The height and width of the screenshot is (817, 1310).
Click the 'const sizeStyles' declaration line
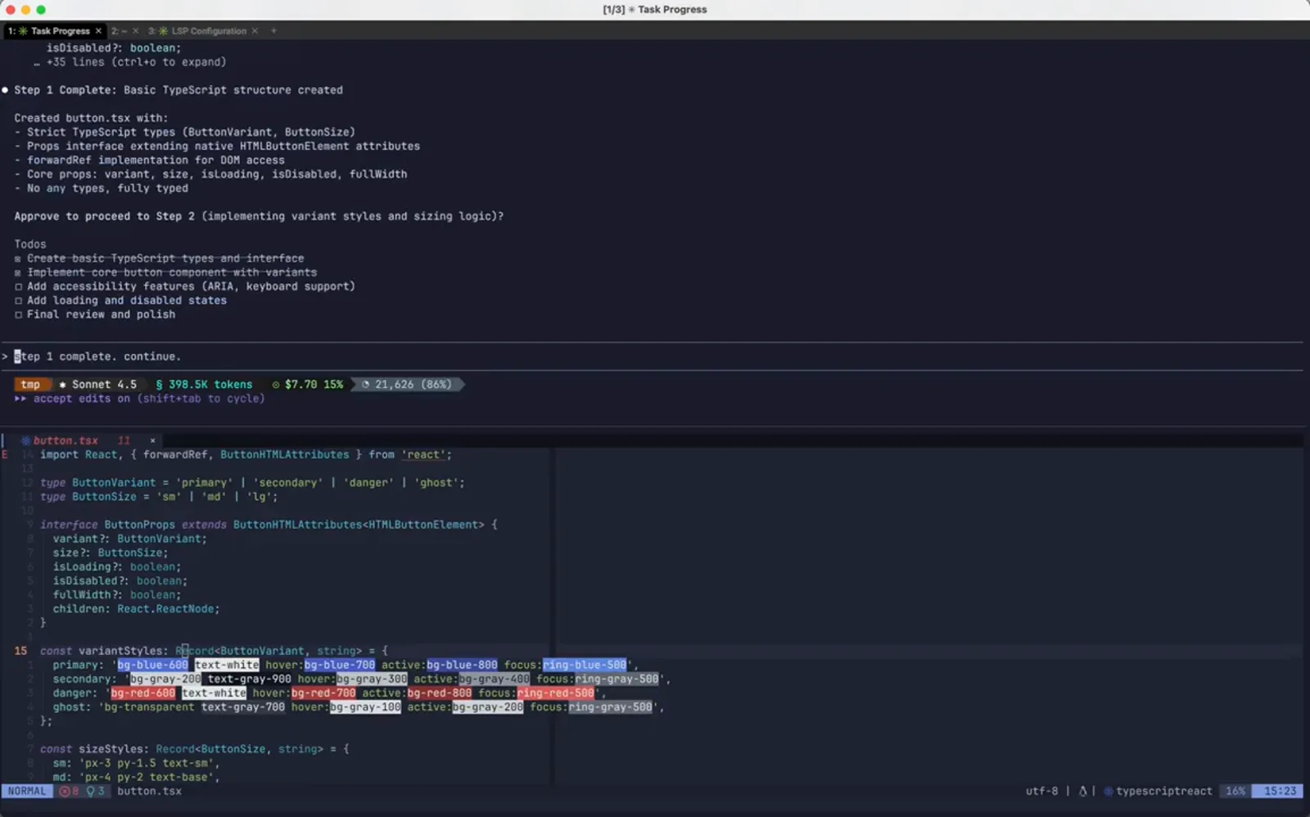[195, 749]
